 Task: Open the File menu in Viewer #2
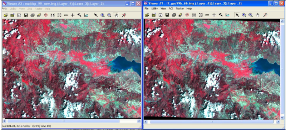(5, 9)
